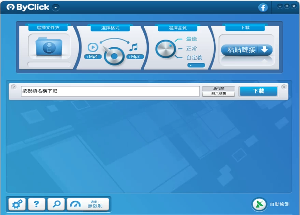This screenshot has width=300, height=215.
Task: Open help with the question mark icon
Action: click(x=37, y=204)
